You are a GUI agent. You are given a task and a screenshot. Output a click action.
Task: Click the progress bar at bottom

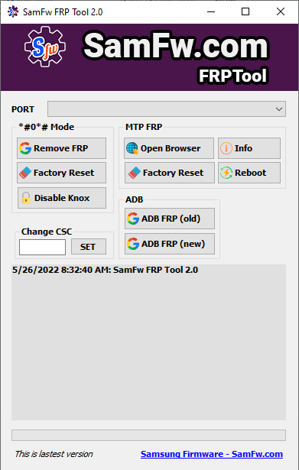[x=149, y=436]
